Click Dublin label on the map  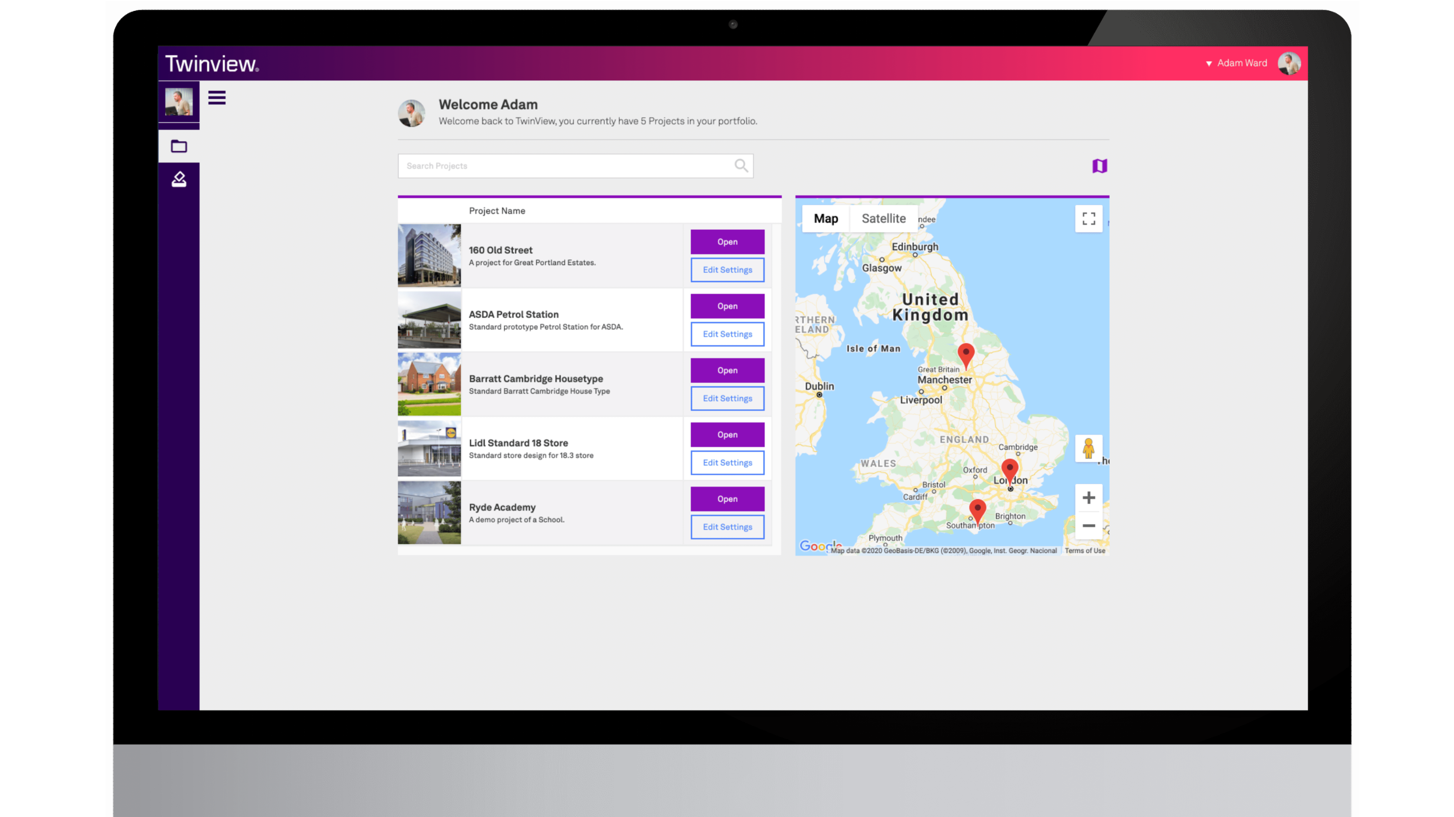pos(819,386)
